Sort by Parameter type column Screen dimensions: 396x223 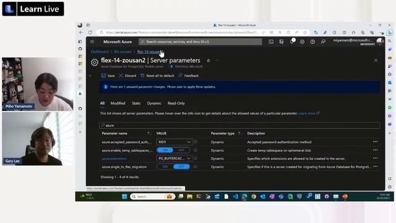click(223, 133)
